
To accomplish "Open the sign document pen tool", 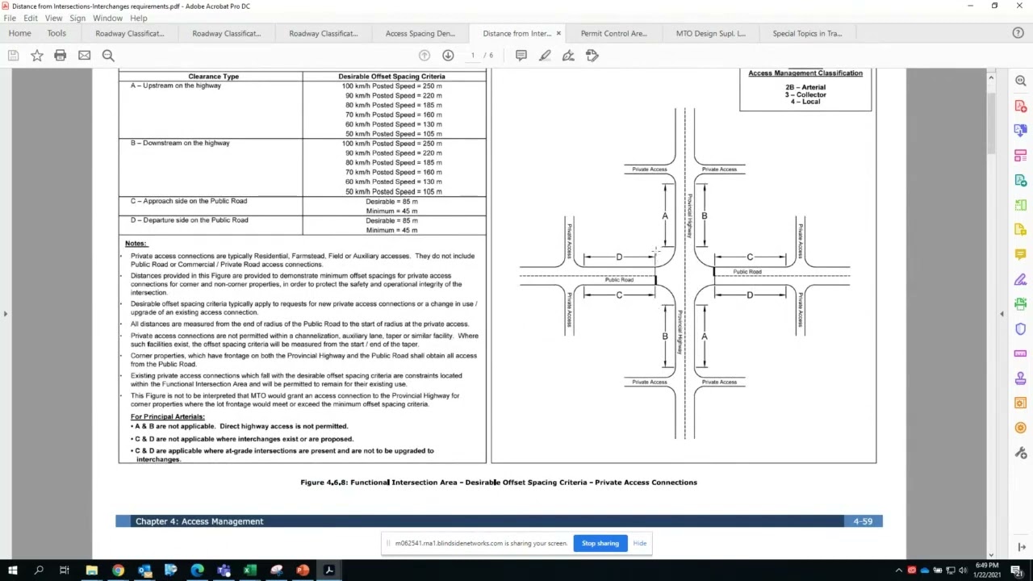I will tap(568, 56).
